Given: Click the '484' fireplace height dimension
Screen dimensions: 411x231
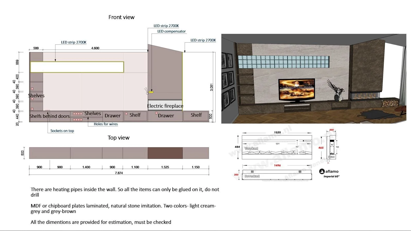Looking at the screenshot, I should [237, 147].
